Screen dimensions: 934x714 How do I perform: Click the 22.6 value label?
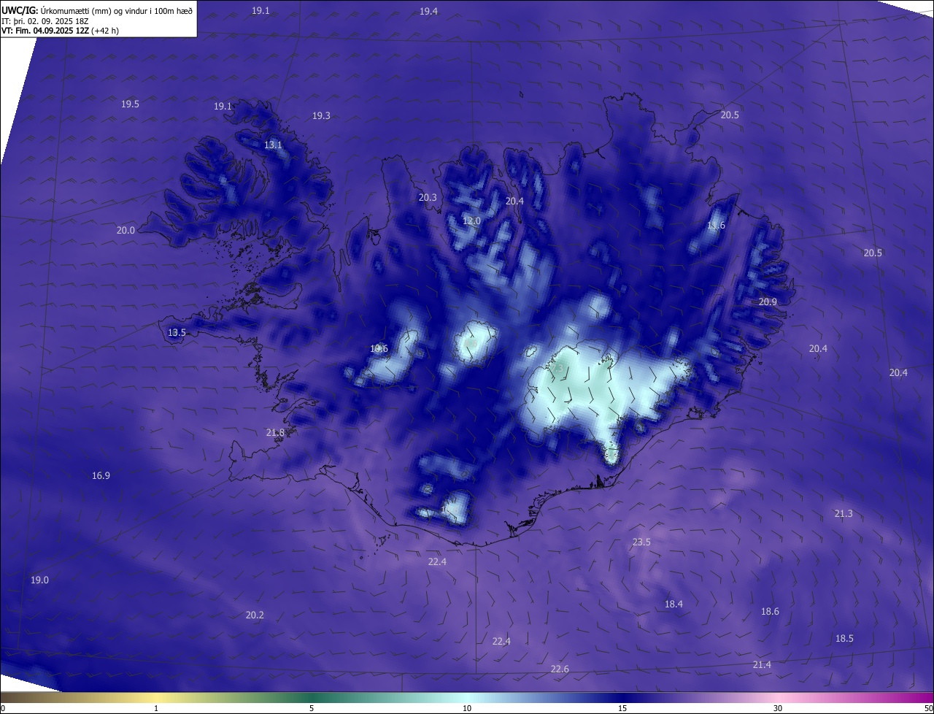click(560, 670)
